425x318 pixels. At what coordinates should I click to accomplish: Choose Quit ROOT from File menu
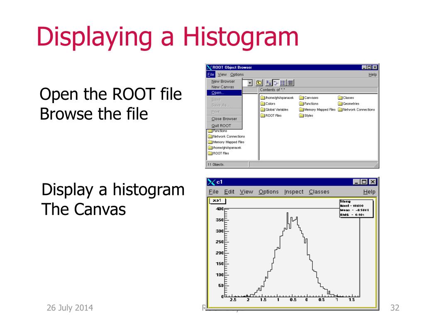click(x=224, y=125)
